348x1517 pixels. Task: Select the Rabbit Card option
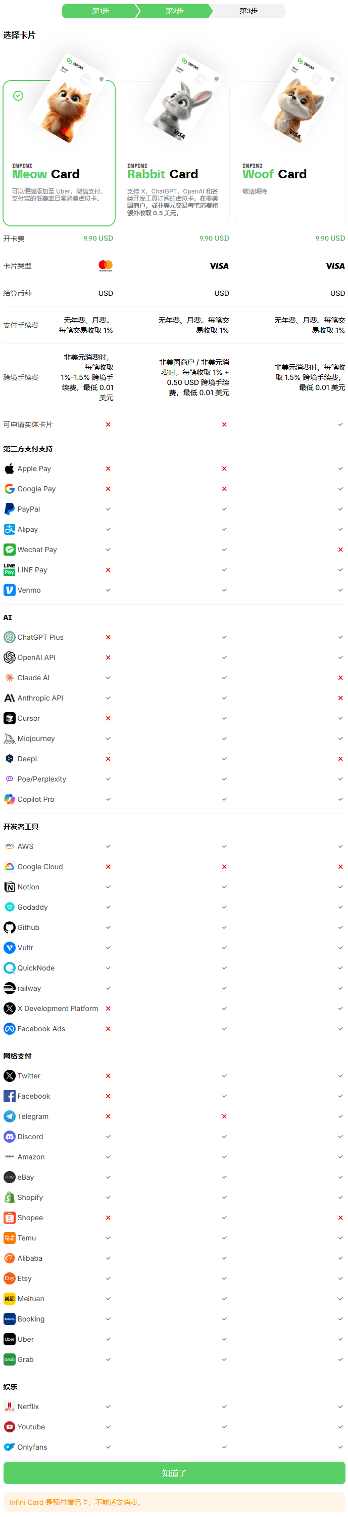(x=174, y=153)
